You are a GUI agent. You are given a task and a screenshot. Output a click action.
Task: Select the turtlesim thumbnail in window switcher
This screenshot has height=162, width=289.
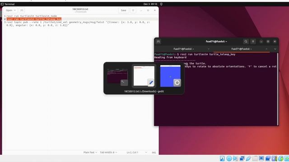coord(171,76)
